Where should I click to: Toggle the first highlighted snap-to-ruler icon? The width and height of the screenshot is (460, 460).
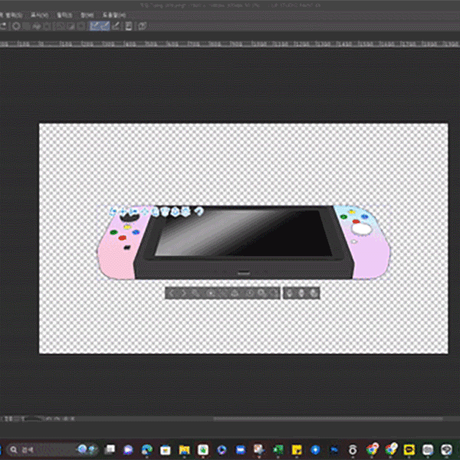click(x=94, y=26)
